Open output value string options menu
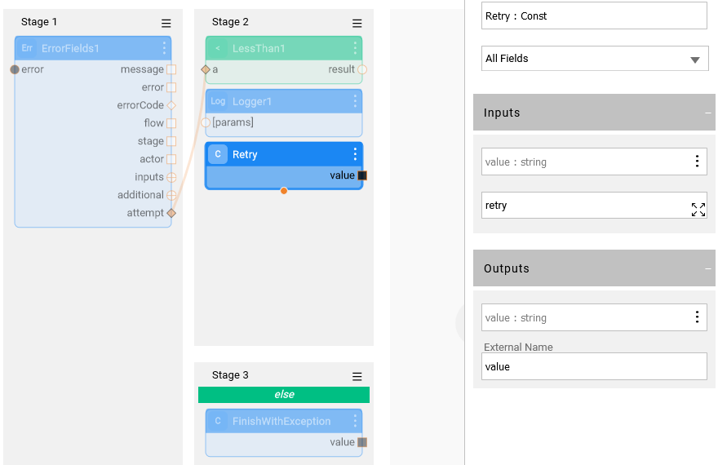The image size is (718, 465). tap(697, 317)
